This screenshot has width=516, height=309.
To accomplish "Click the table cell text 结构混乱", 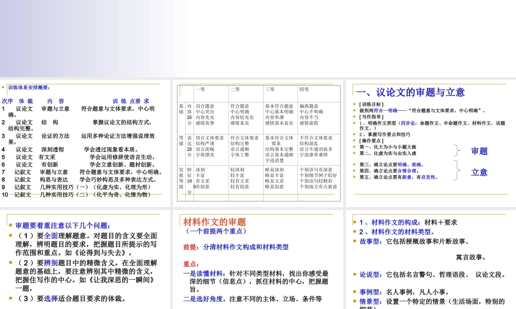I will (x=309, y=144).
